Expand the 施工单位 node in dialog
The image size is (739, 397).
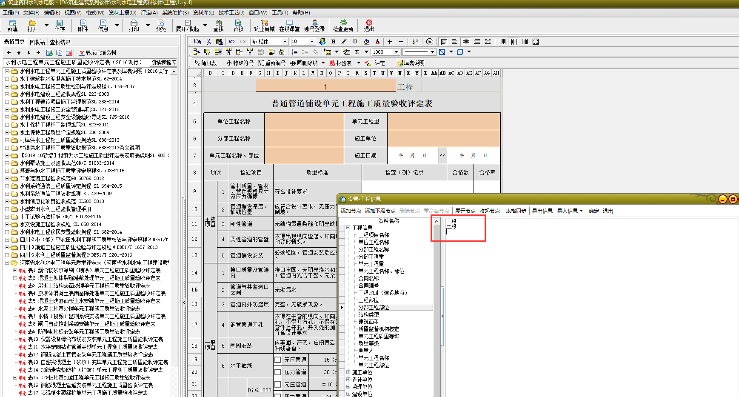[348, 372]
